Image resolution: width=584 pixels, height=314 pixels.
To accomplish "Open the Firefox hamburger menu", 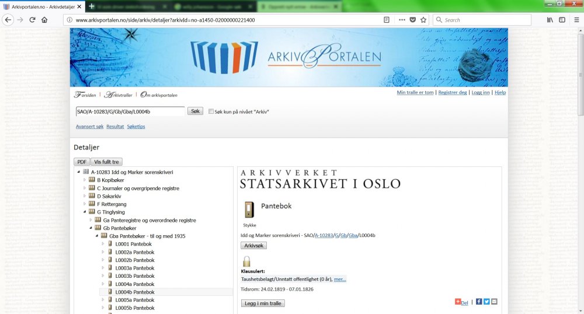I will click(x=576, y=20).
